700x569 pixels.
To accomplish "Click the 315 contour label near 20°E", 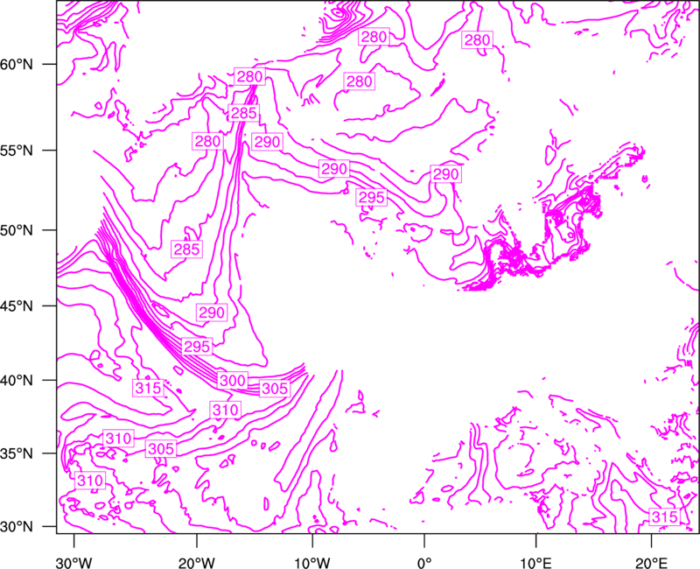I will tap(665, 516).
